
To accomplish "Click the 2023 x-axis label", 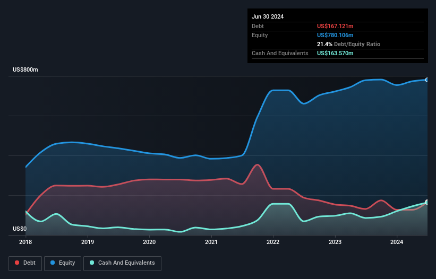I will [335, 242].
